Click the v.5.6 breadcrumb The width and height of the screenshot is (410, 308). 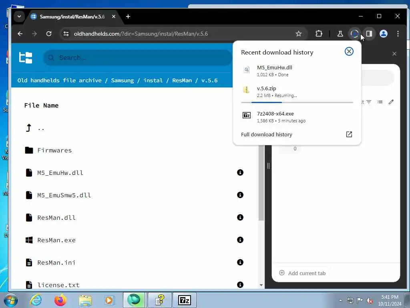click(x=209, y=80)
